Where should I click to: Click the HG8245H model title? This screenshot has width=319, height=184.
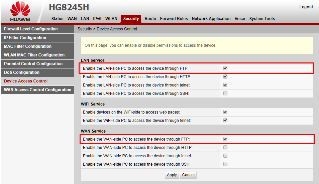[x=69, y=7]
